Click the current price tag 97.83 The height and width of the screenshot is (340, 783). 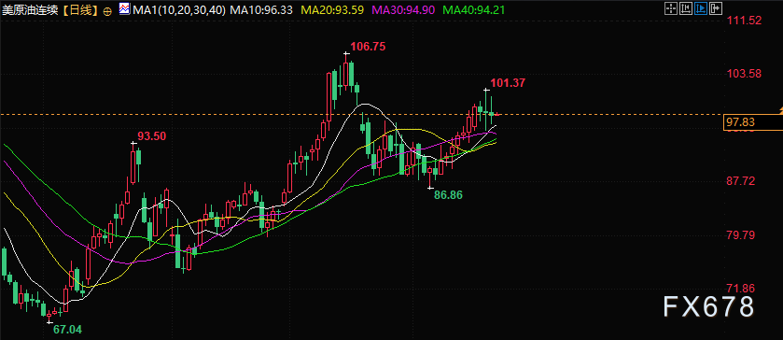point(752,122)
